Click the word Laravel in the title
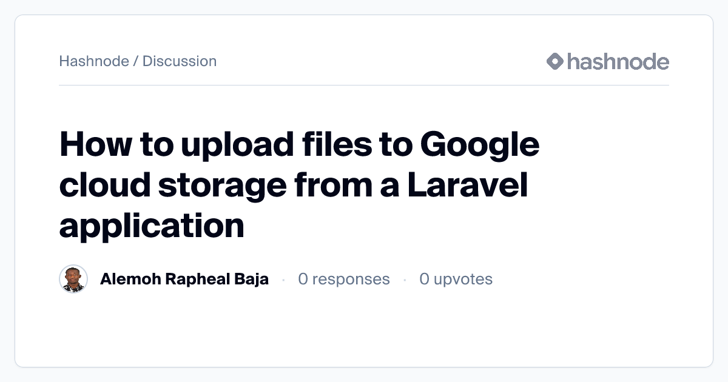Viewport: 728px width, 382px height. coord(468,186)
